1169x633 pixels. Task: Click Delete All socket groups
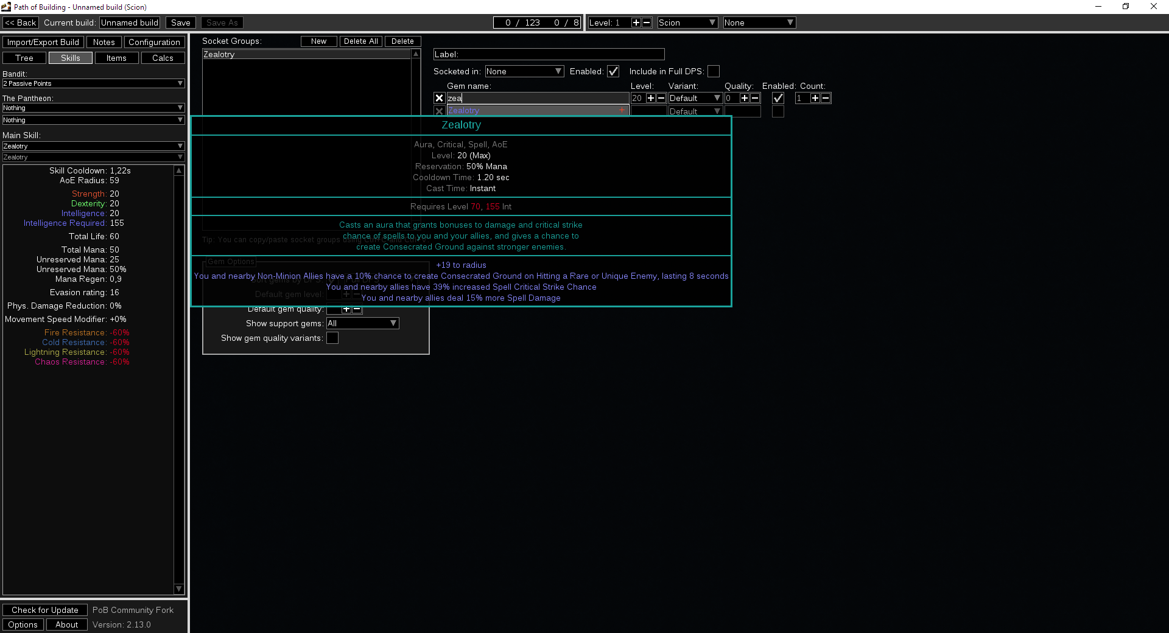coord(361,41)
